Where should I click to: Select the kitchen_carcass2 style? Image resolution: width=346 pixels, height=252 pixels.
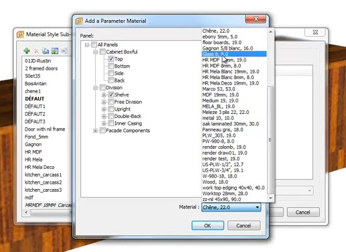(44, 182)
